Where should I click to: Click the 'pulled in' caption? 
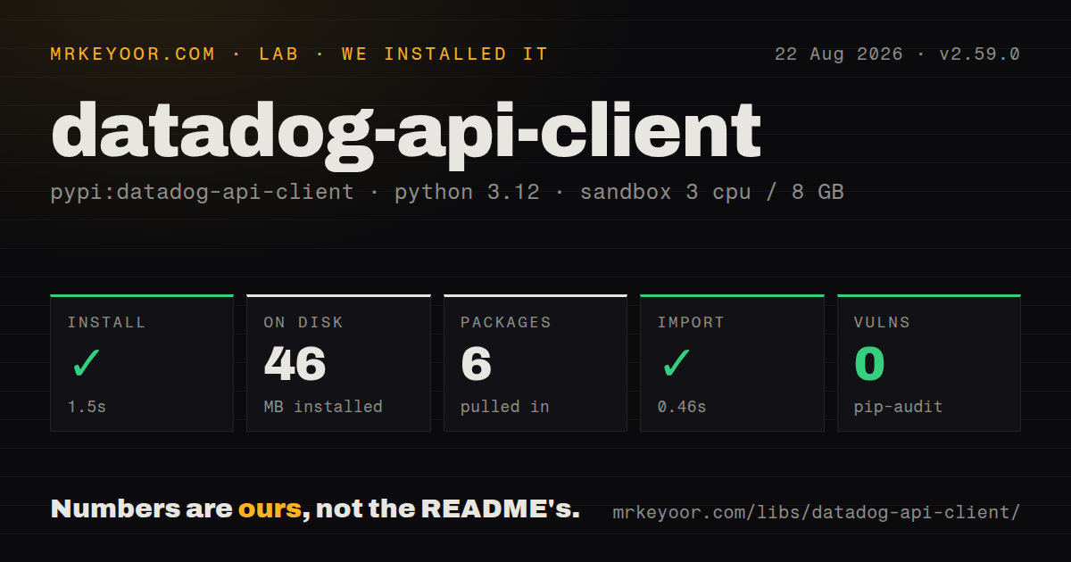pyautogui.click(x=504, y=407)
